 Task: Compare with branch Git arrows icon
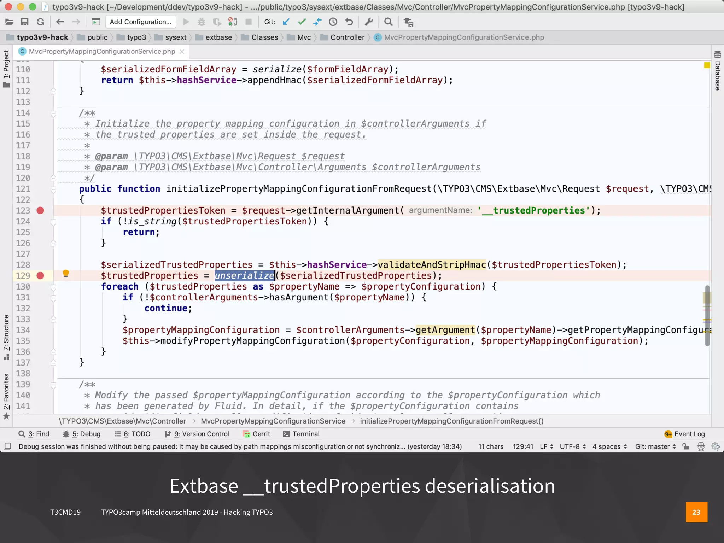(317, 22)
